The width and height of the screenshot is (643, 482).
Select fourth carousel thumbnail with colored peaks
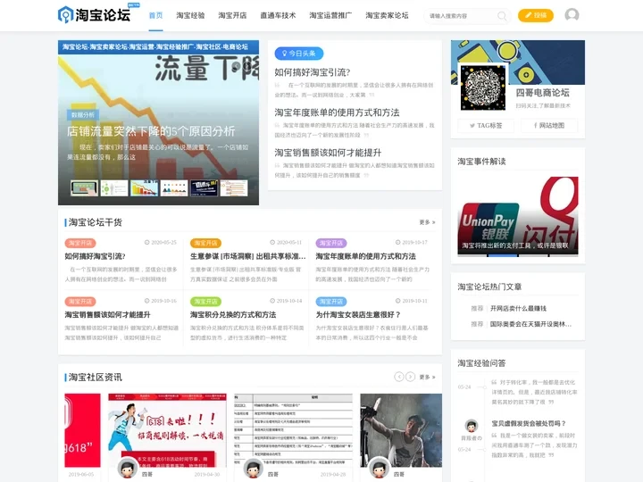[174, 188]
